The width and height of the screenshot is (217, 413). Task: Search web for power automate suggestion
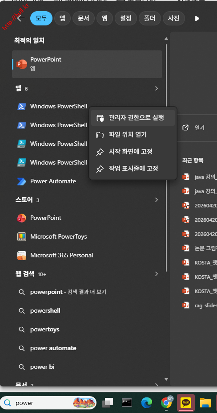pyautogui.click(x=87, y=348)
